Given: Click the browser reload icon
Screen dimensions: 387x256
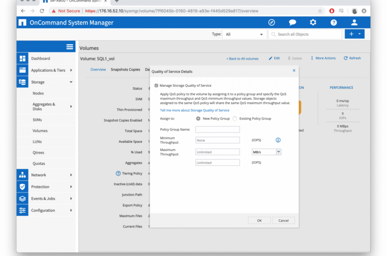Looking at the screenshot, I should point(42,11).
